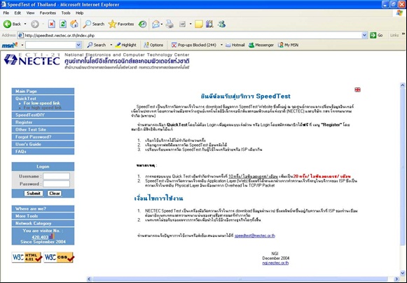Click the Forward arrow icon
The width and height of the screenshot is (407, 283).
coord(35,24)
